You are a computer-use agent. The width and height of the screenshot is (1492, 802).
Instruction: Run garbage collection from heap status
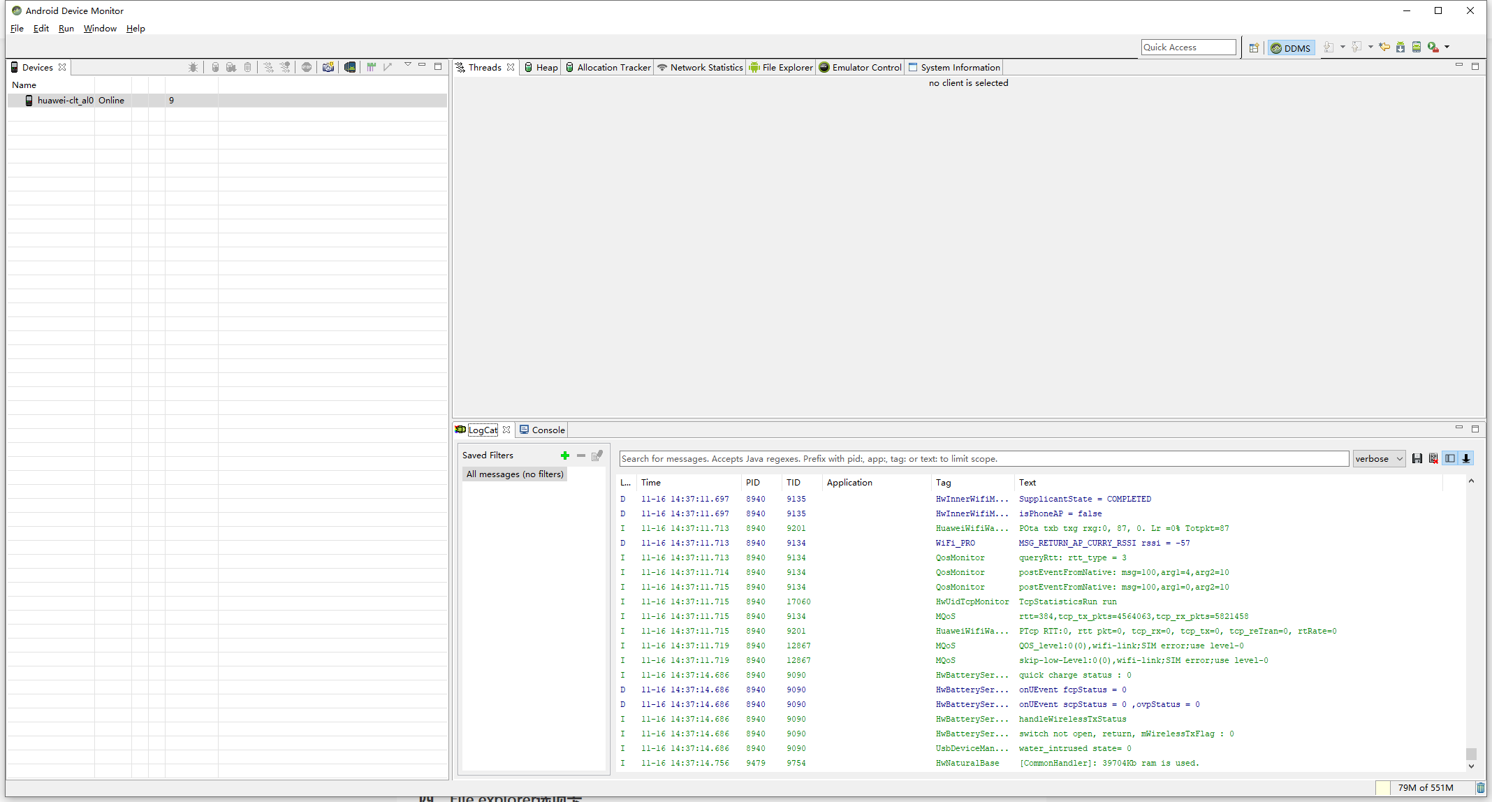(1480, 788)
